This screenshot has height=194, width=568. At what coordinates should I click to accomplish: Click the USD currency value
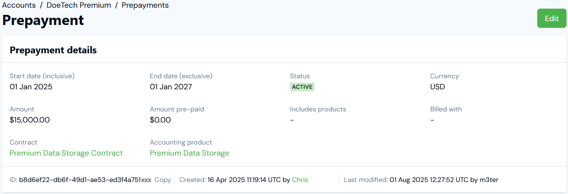[437, 87]
